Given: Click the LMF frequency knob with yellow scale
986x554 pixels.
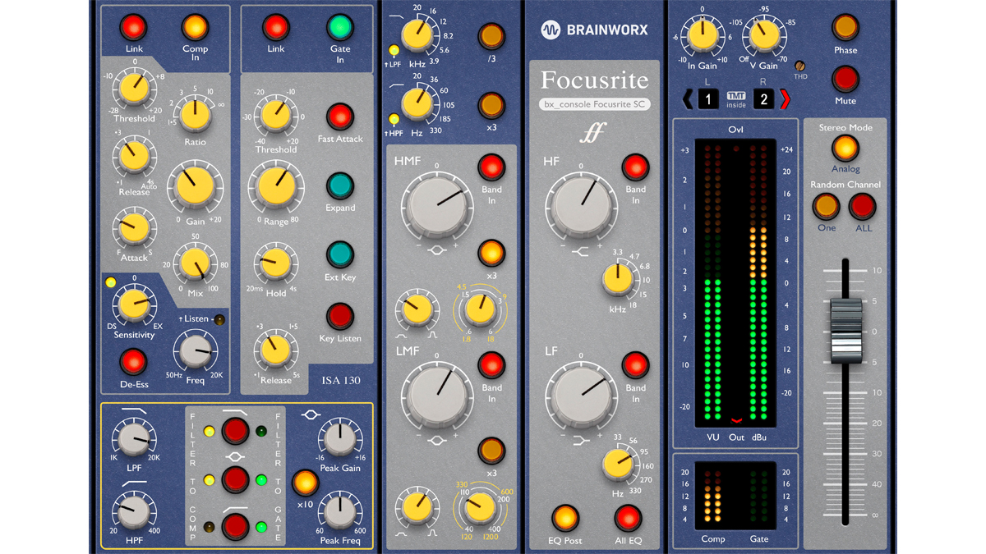Looking at the screenshot, I should tap(479, 506).
